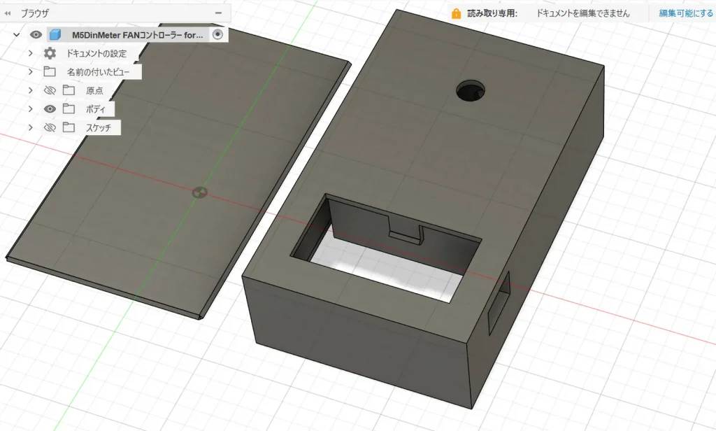Image resolution: width=716 pixels, height=431 pixels.
Task: Expand the ドキュメントの設定 node
Action: pyautogui.click(x=31, y=53)
